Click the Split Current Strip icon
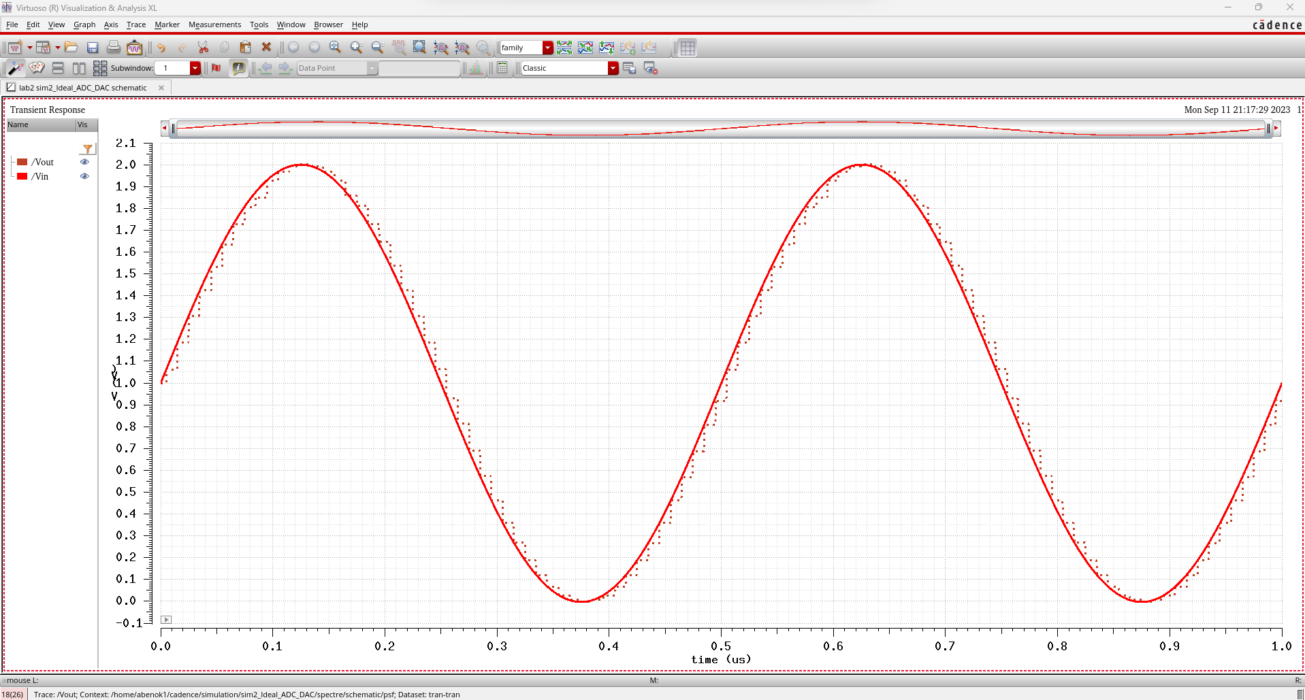This screenshot has width=1305, height=700. pos(564,48)
